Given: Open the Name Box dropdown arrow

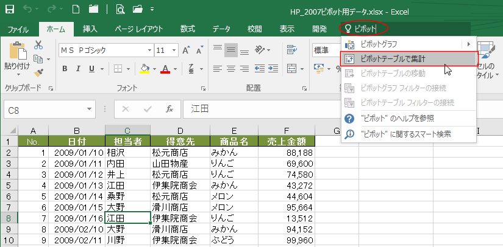Looking at the screenshot, I should point(90,109).
